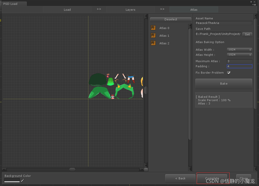259x186 pixels.
Task: Click the Atlas 0 image icon
Action: (153, 28)
